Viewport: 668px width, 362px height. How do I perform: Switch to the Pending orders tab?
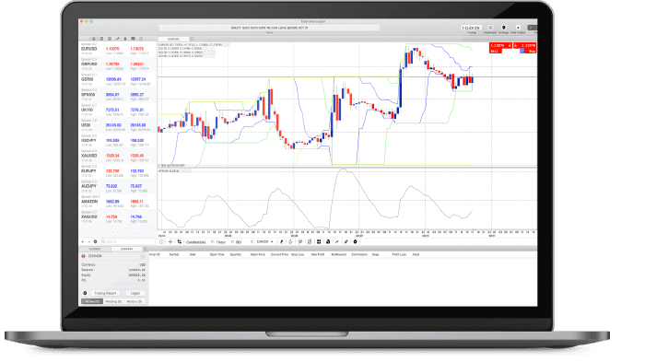[113, 301]
